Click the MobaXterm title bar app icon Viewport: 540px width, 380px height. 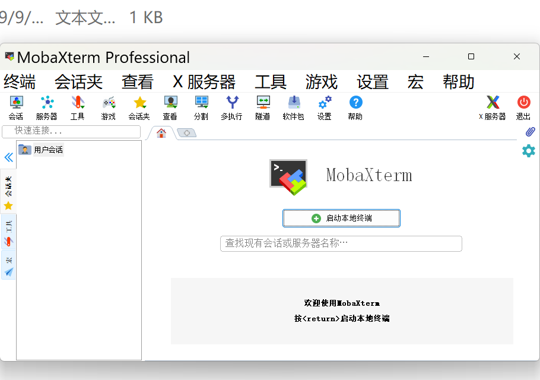[x=9, y=56]
